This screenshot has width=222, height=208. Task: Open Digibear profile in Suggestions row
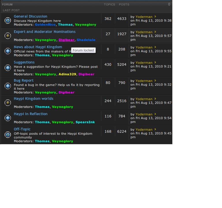click(x=86, y=74)
